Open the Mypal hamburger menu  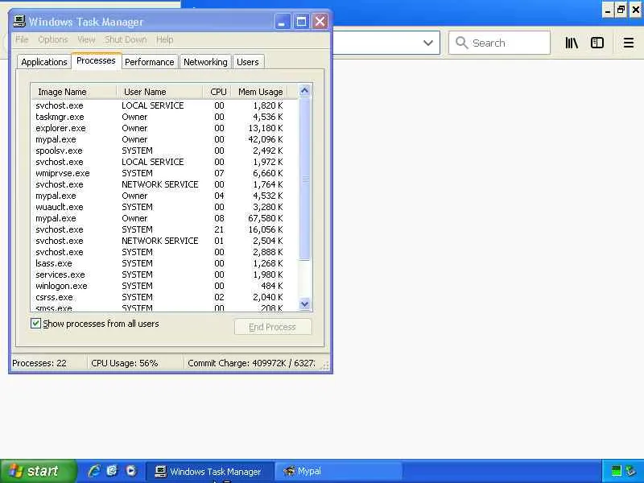coord(629,43)
